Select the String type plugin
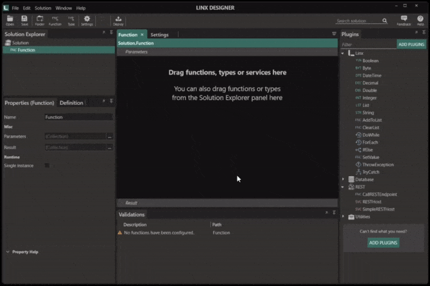 click(364, 113)
